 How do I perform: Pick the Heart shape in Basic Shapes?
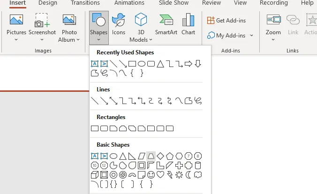(x=160, y=175)
